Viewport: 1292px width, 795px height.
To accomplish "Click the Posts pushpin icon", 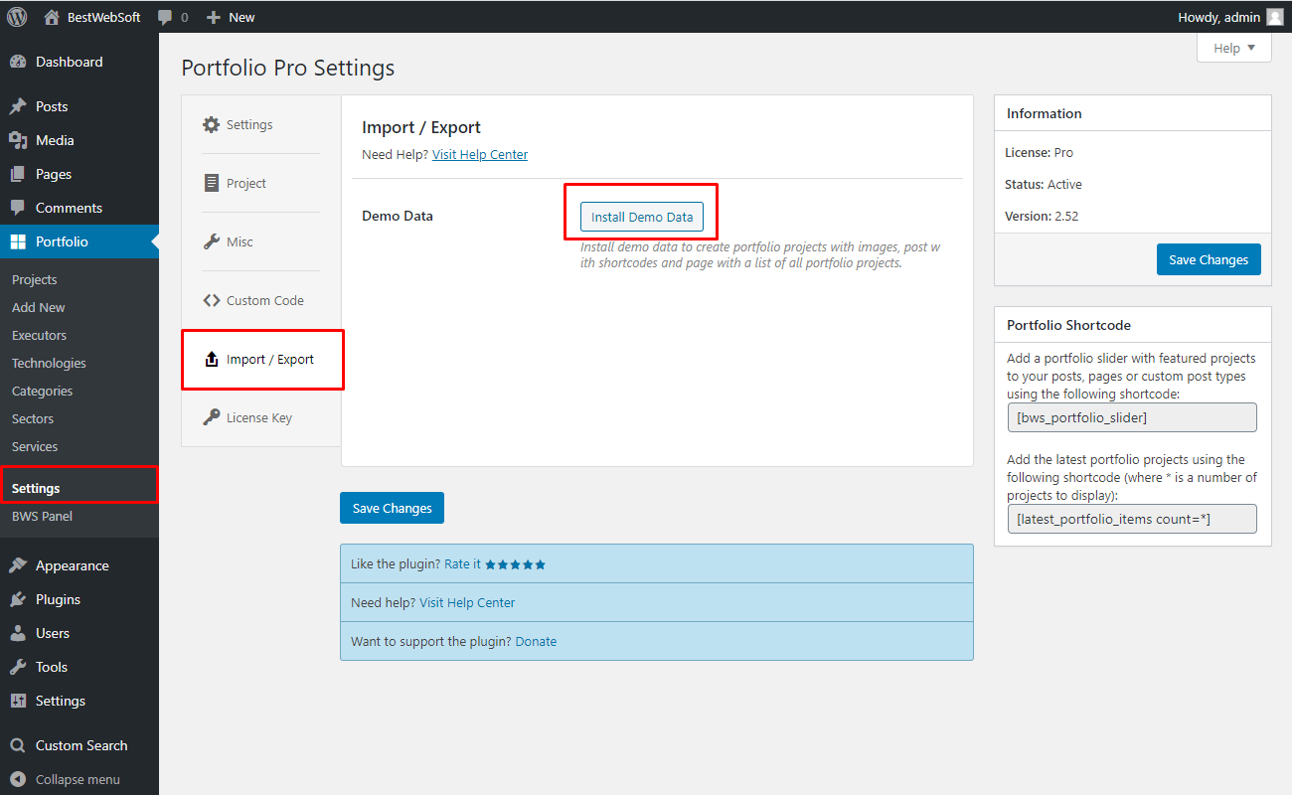I will point(18,106).
